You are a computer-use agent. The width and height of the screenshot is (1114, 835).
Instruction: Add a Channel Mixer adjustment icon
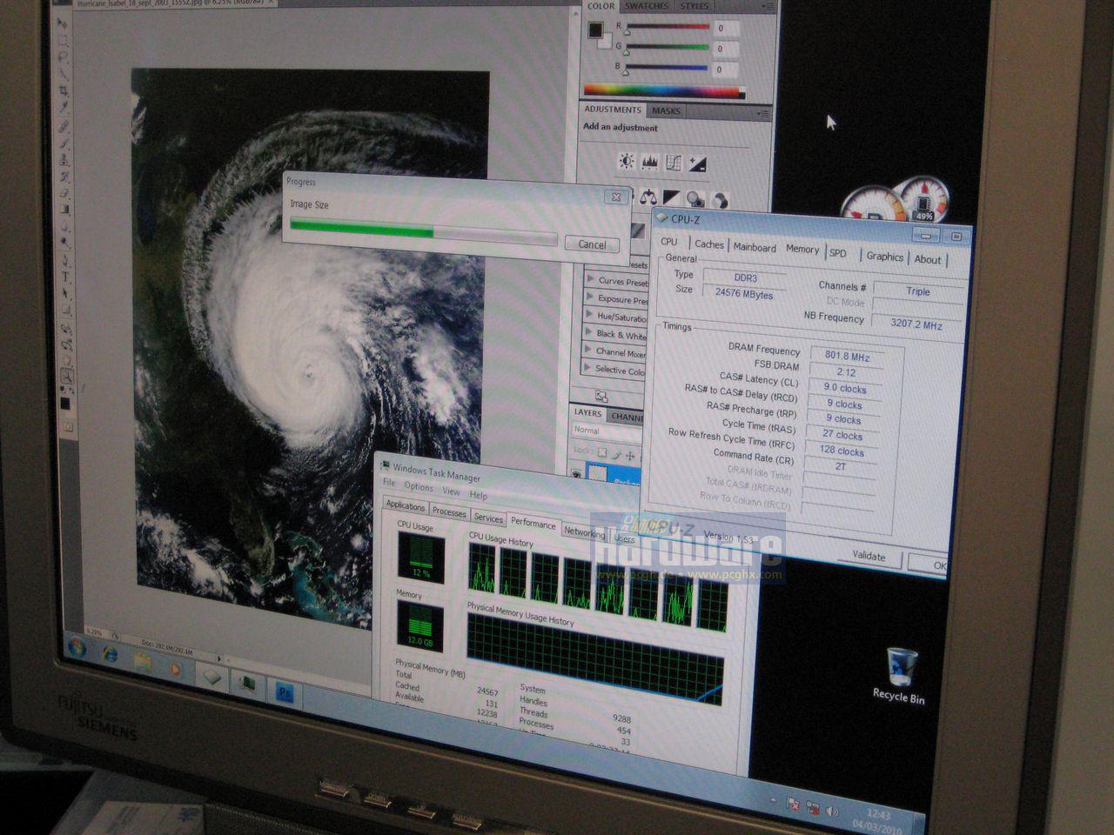719,200
